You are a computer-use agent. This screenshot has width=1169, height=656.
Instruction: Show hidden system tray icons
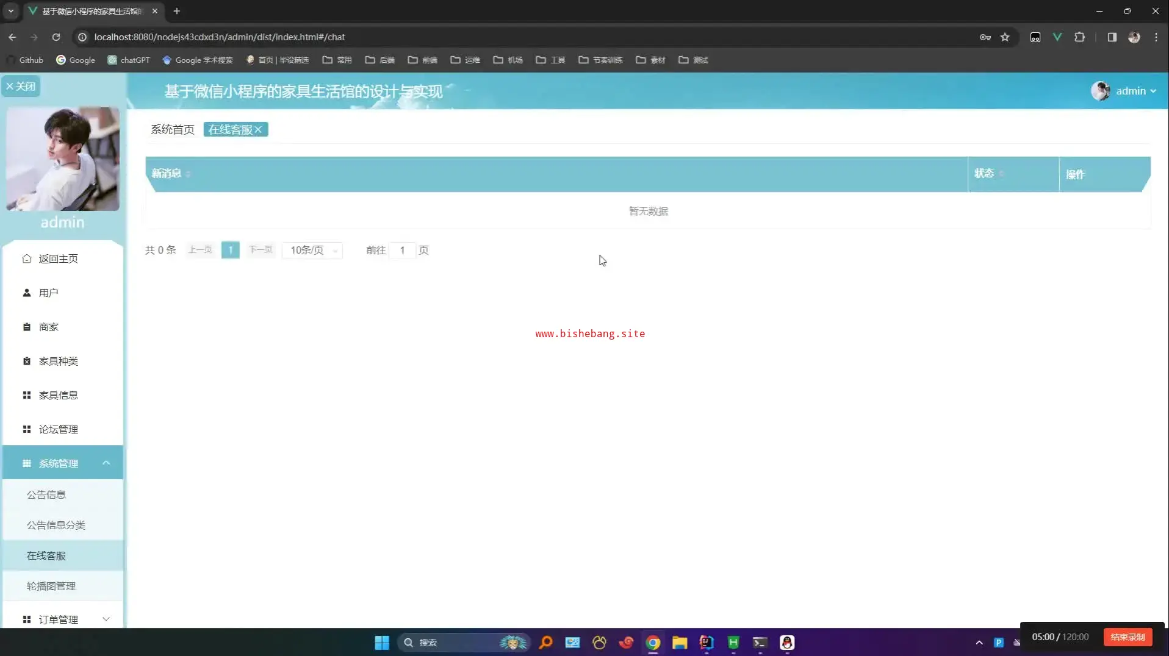[x=979, y=643]
